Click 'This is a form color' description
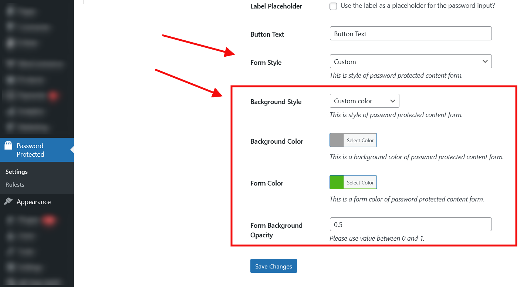This screenshot has width=527, height=287. click(x=407, y=199)
